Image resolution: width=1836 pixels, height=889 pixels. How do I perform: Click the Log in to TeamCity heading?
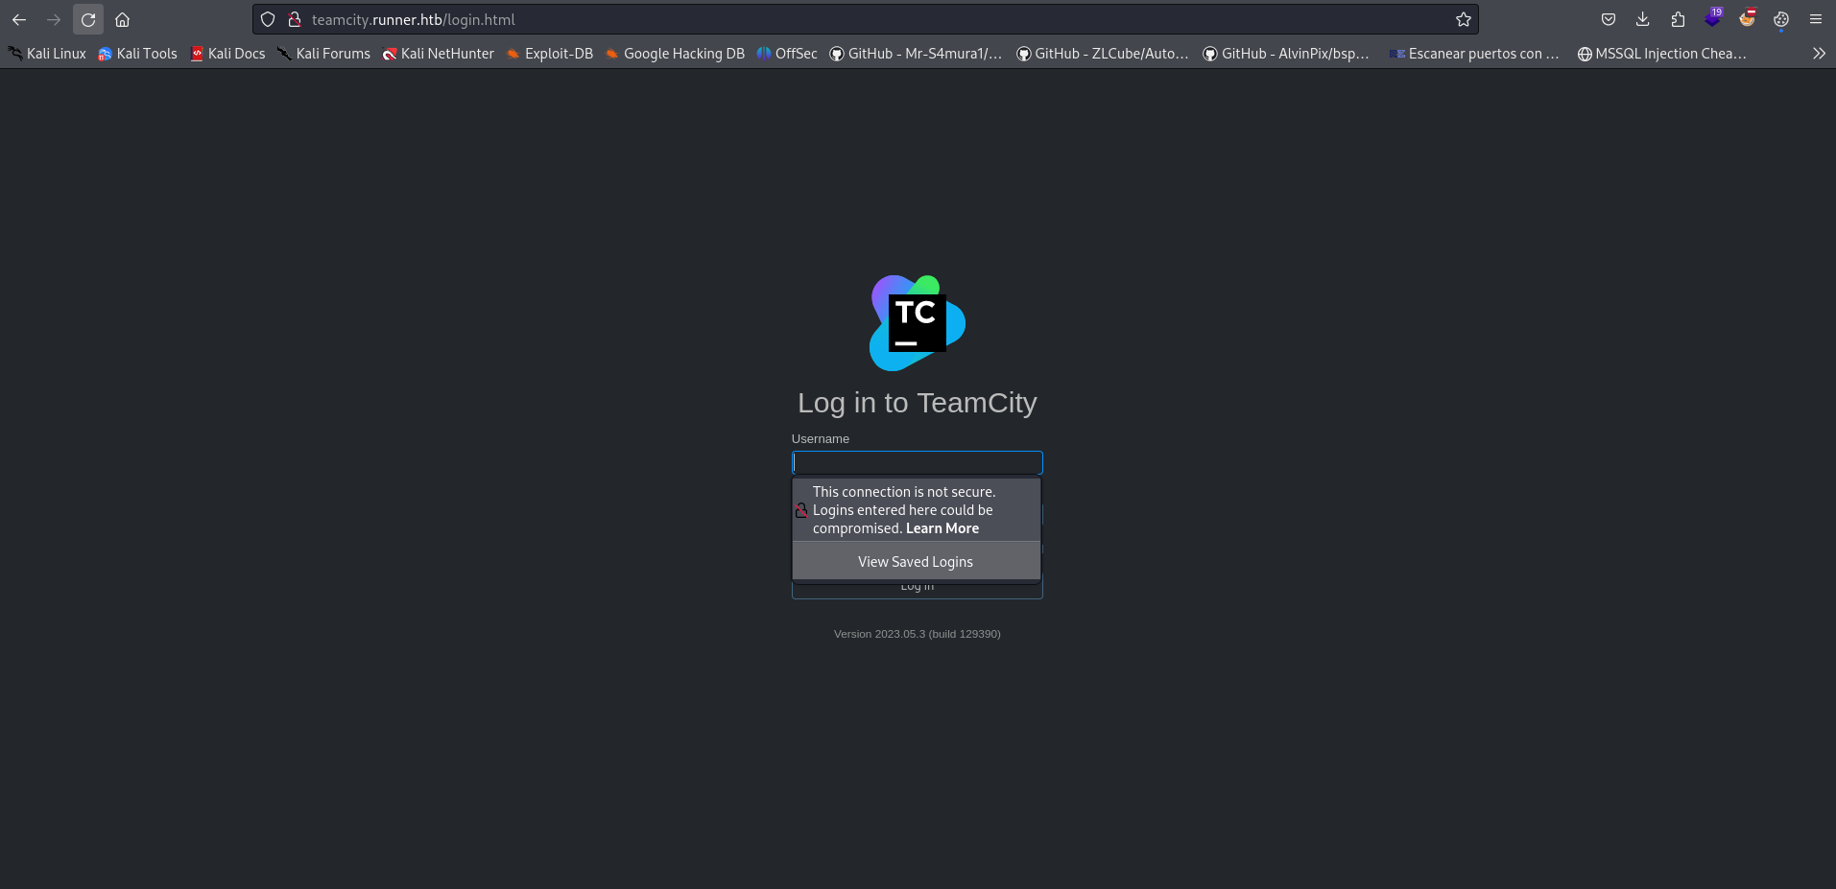click(x=917, y=403)
